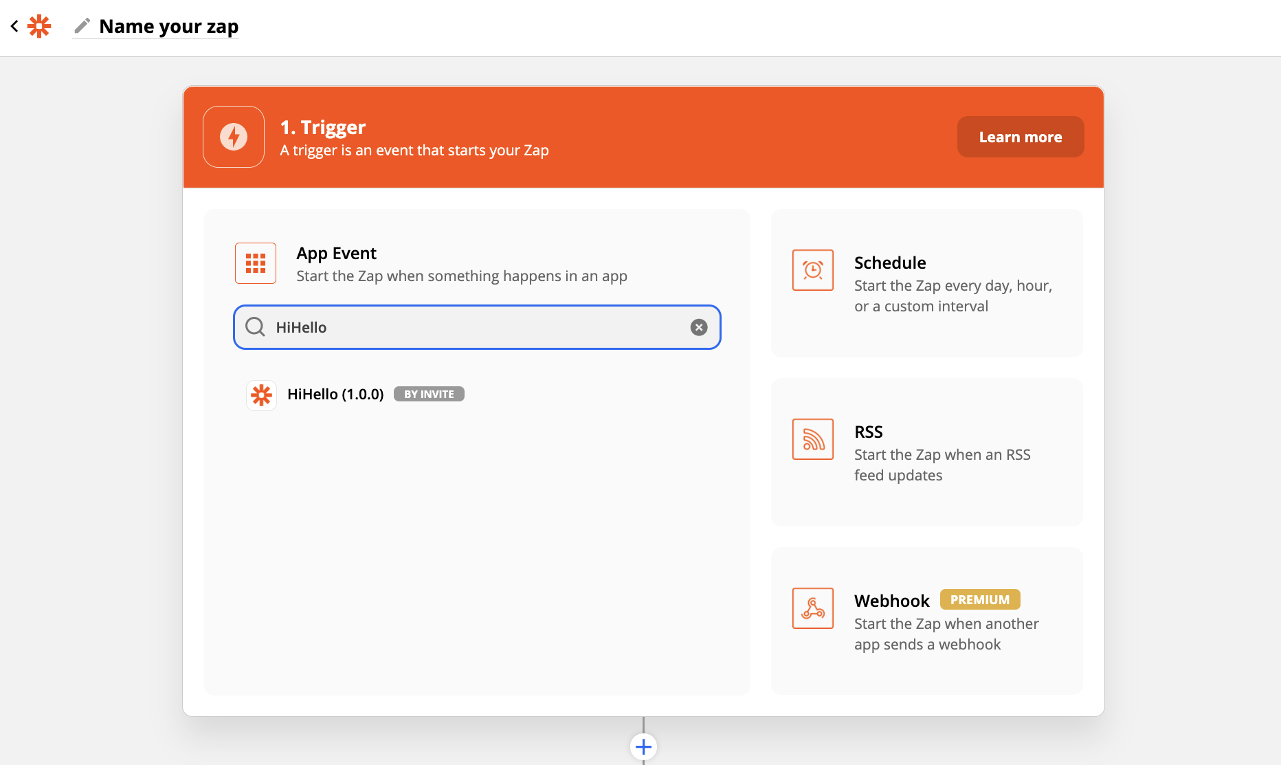Click the Webhook icon
This screenshot has width=1281, height=765.
(813, 608)
